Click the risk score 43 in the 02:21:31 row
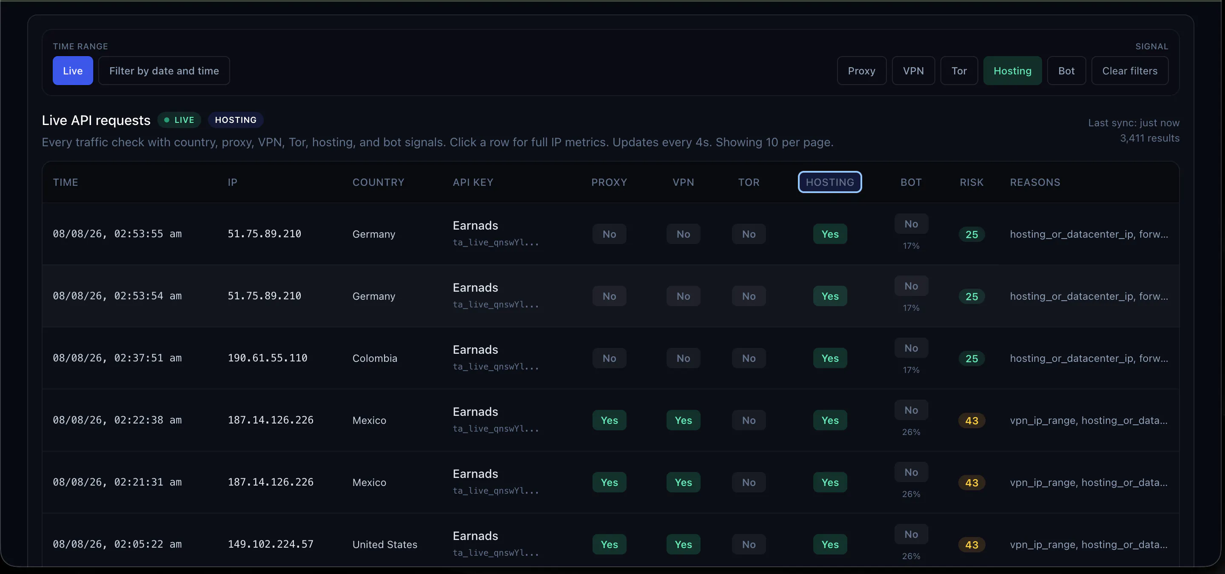1225x574 pixels. [971, 483]
